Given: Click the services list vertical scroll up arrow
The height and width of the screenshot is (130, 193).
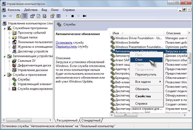Looking at the screenshot, I should click(x=189, y=33).
